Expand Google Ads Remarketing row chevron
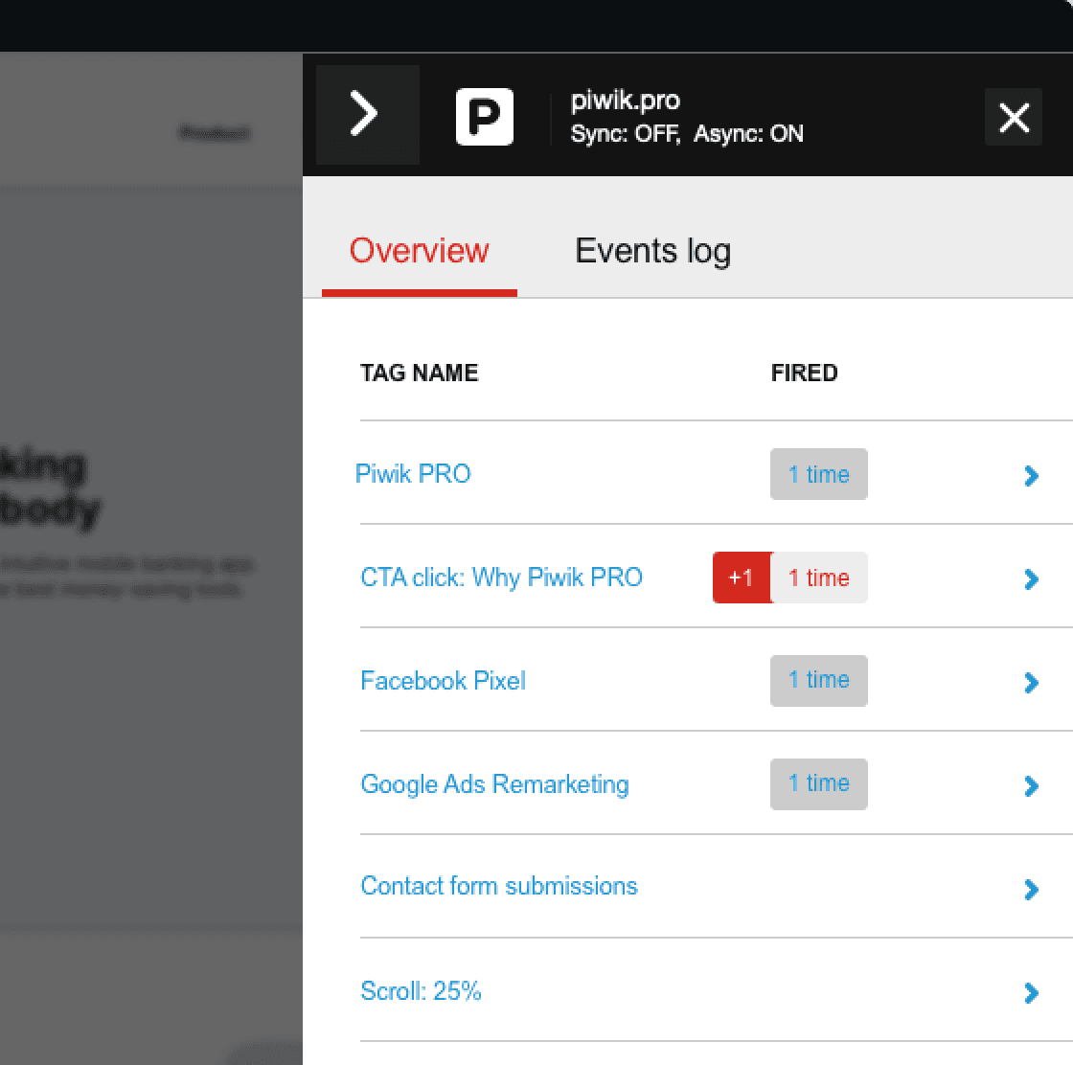 1031,786
